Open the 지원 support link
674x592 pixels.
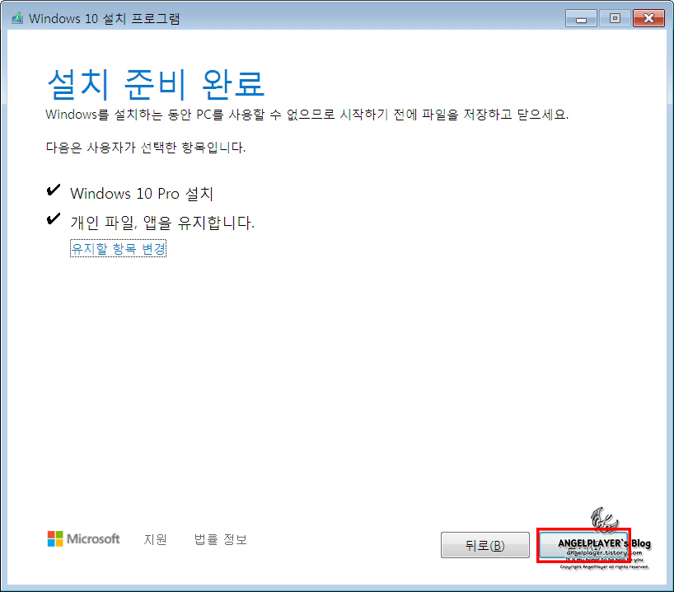pos(155,539)
